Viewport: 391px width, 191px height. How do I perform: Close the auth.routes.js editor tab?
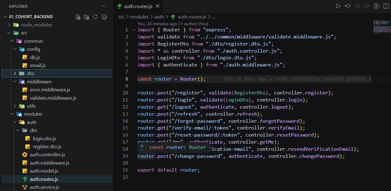[158, 6]
